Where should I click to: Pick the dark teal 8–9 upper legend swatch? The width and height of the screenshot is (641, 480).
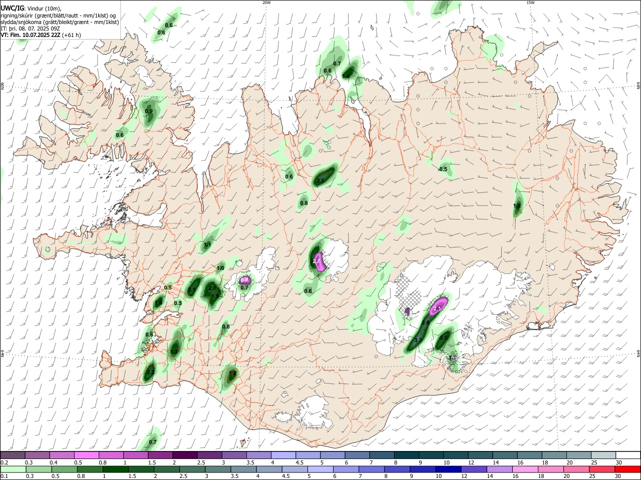coord(407,455)
